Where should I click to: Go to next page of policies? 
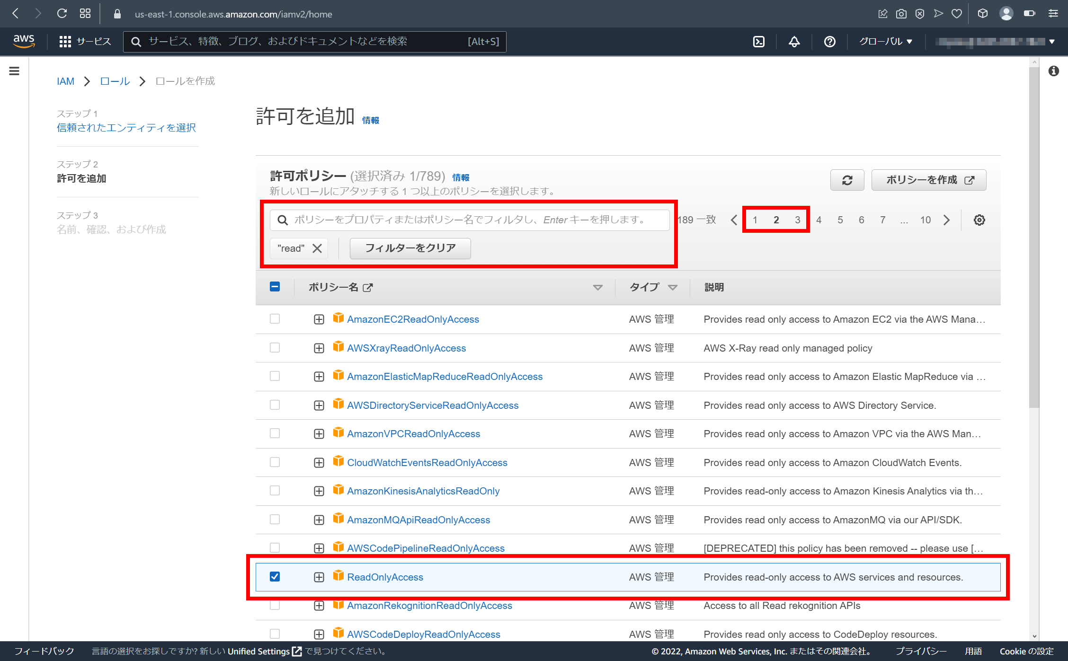(946, 220)
